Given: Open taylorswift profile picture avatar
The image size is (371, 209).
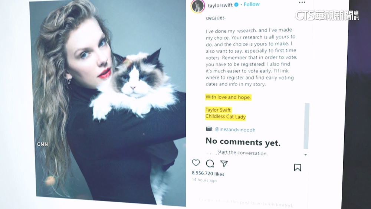Looking at the screenshot, I should click(198, 6).
